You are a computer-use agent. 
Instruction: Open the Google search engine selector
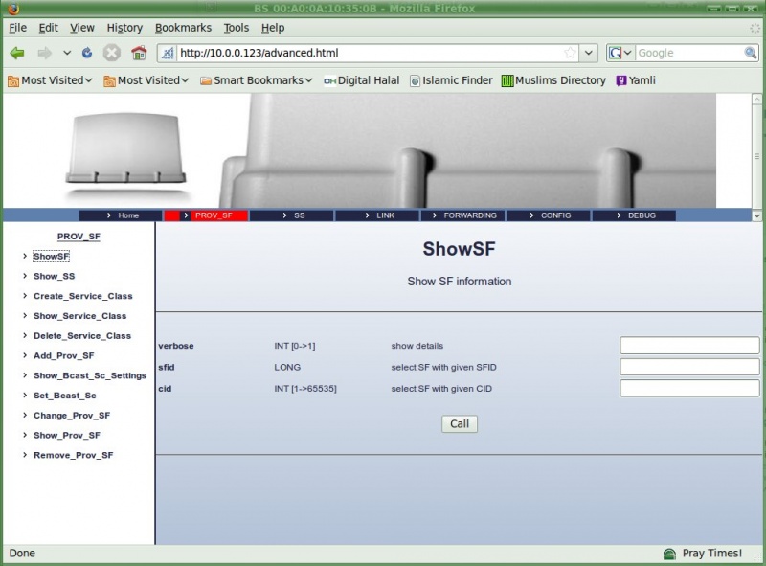(620, 53)
